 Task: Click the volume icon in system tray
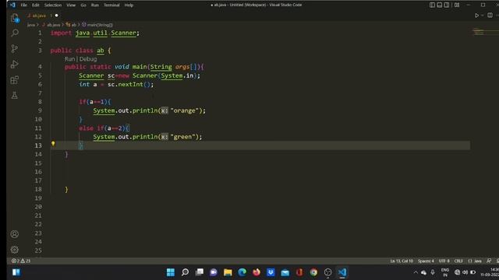click(x=465, y=272)
